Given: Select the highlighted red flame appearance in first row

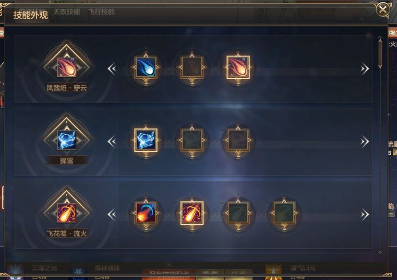Looking at the screenshot, I should [x=238, y=67].
